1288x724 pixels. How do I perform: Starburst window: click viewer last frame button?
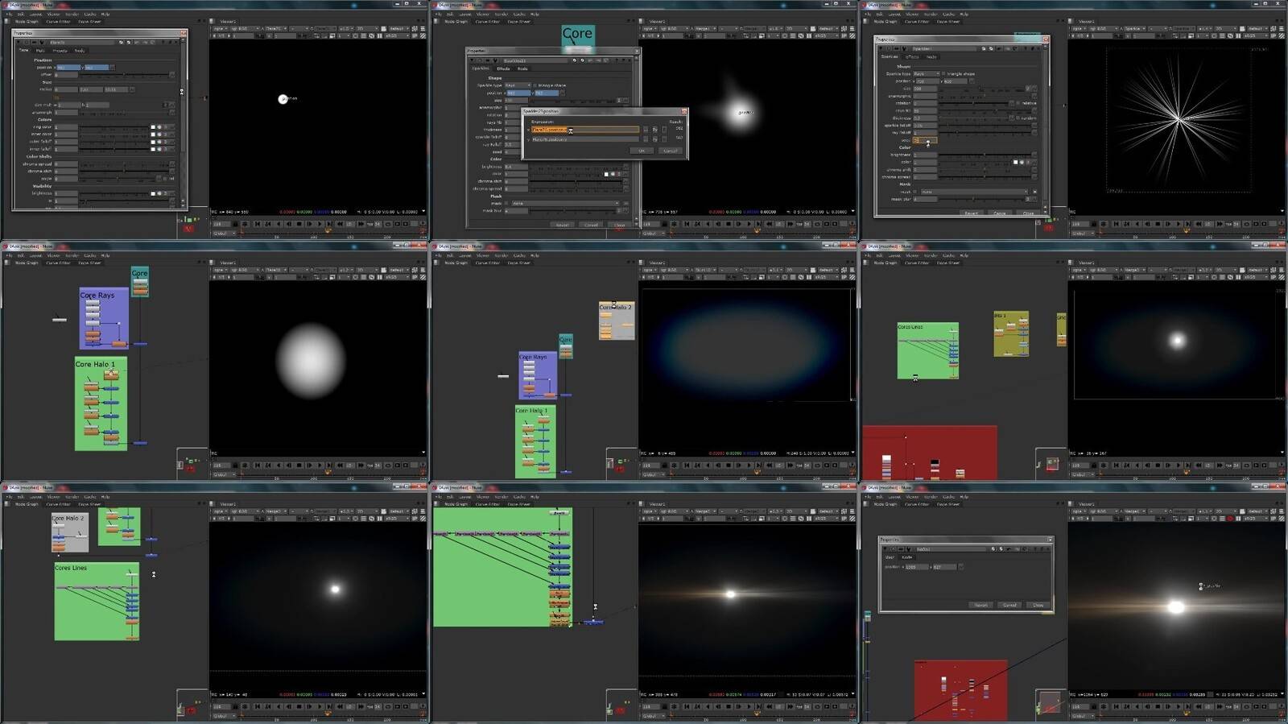1188,224
